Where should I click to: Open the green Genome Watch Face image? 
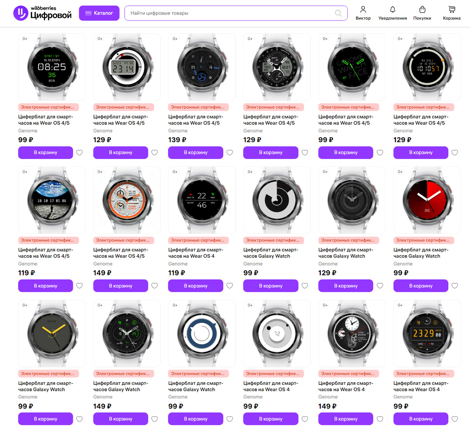pos(352,67)
